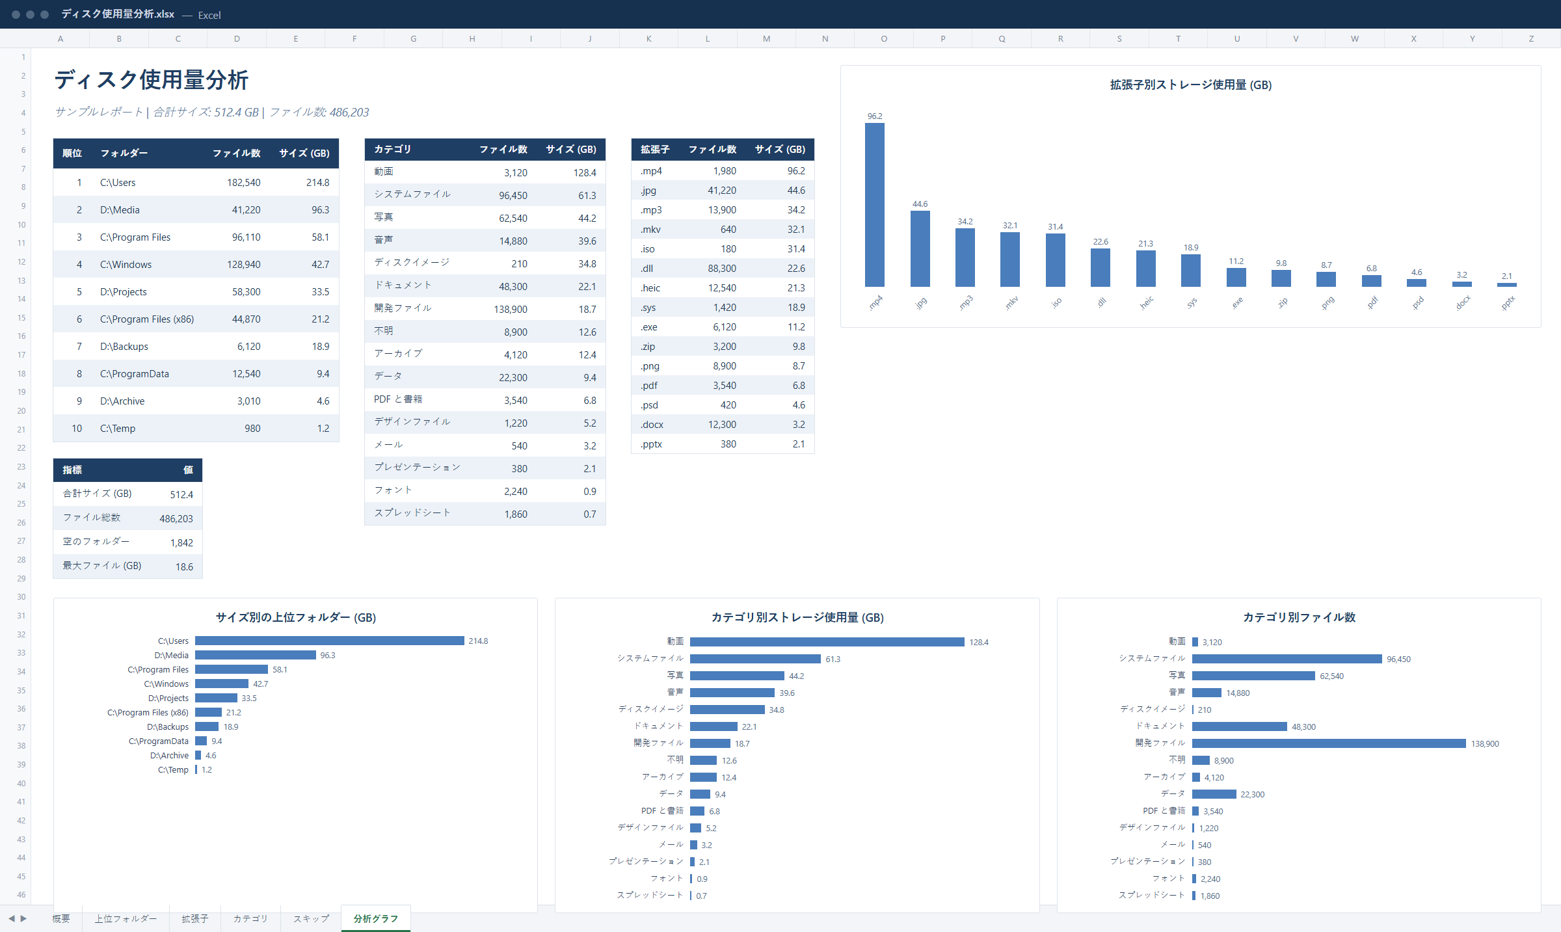Click the .iso bar in extension chart
This screenshot has height=932, width=1561.
click(x=1055, y=260)
